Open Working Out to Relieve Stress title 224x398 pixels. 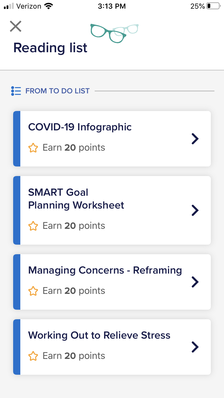99,335
